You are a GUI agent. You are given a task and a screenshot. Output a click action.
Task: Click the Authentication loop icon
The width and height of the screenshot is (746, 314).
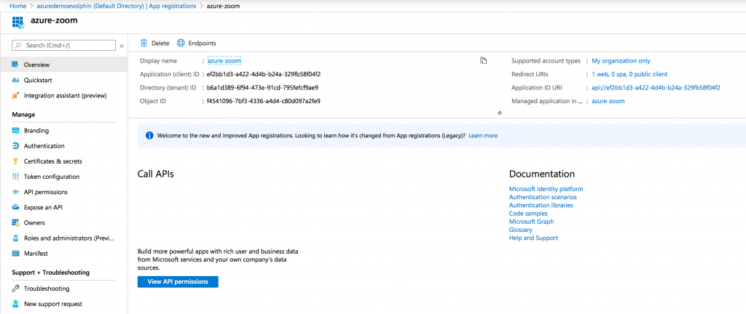pos(15,146)
